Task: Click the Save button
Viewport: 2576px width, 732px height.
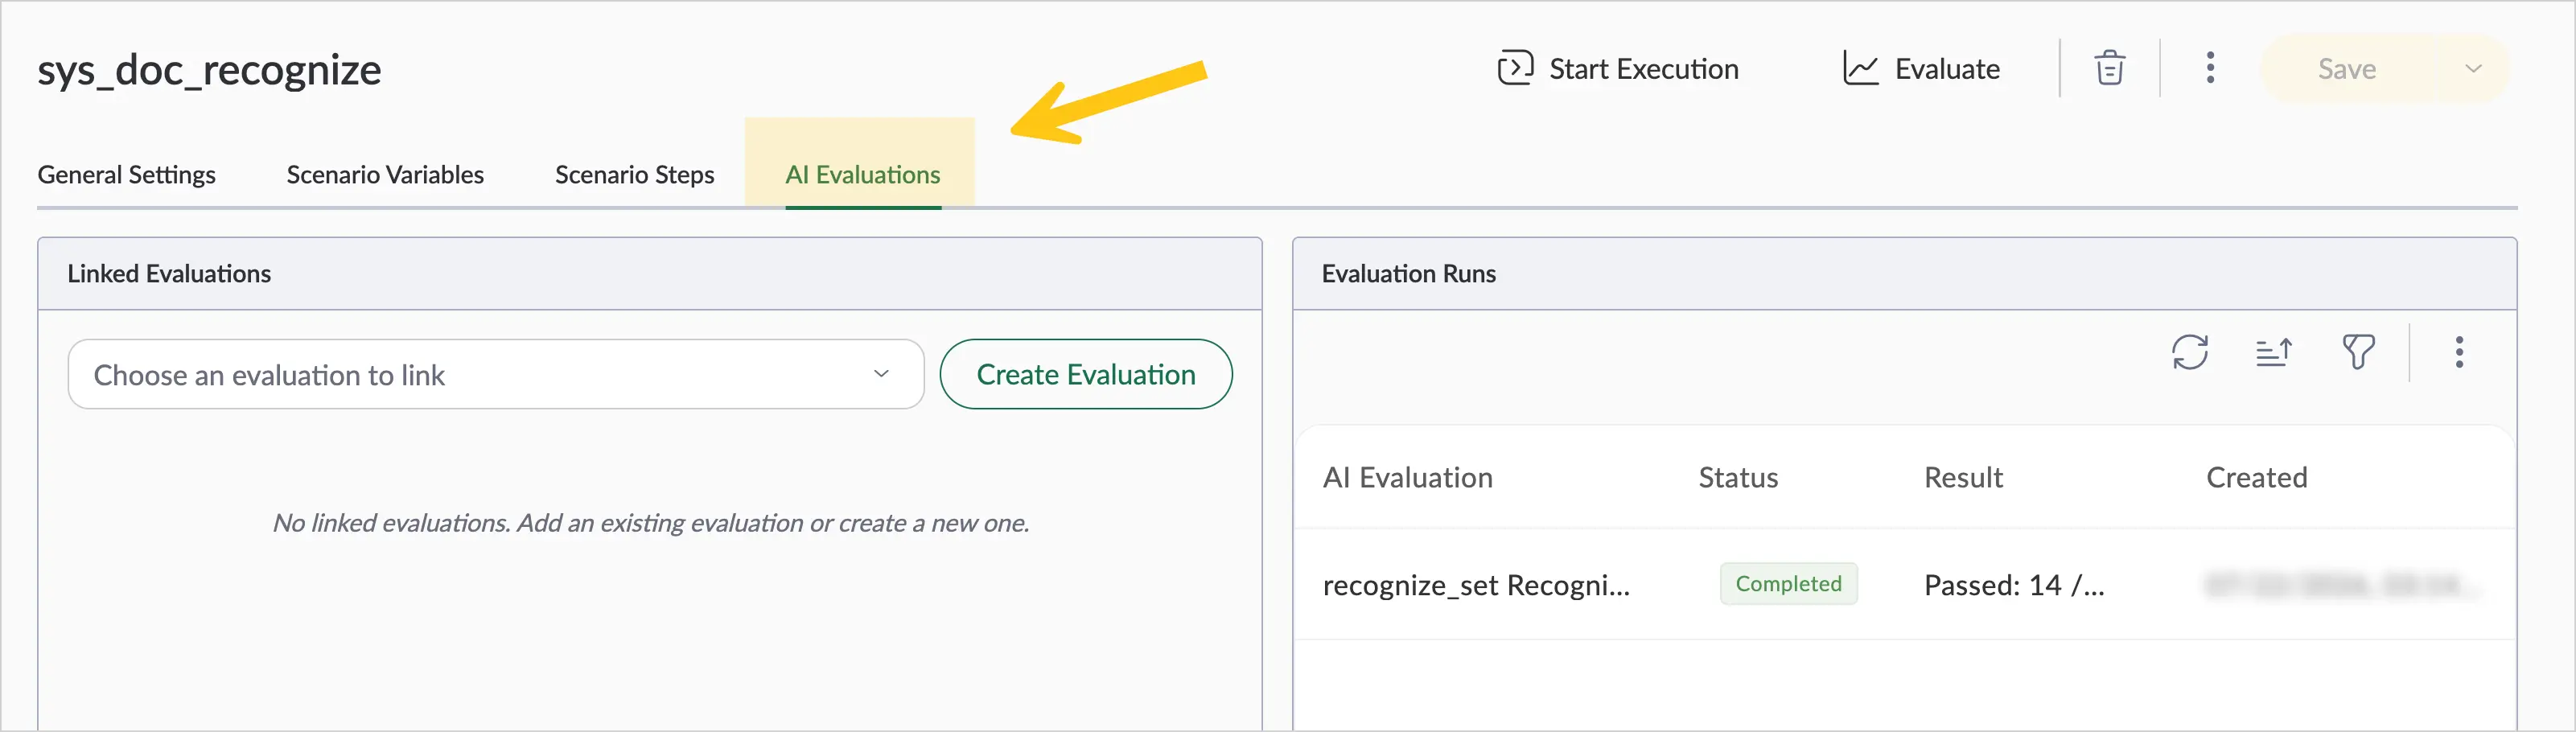Action: [2347, 69]
